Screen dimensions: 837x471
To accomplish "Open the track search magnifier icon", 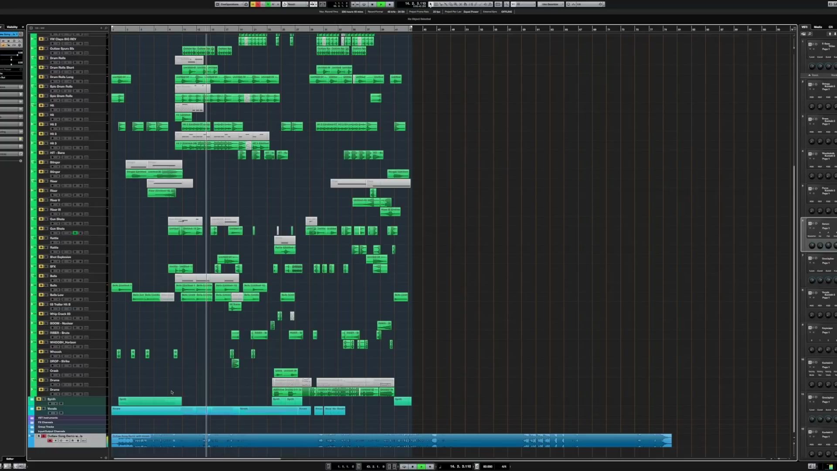I will [x=106, y=28].
